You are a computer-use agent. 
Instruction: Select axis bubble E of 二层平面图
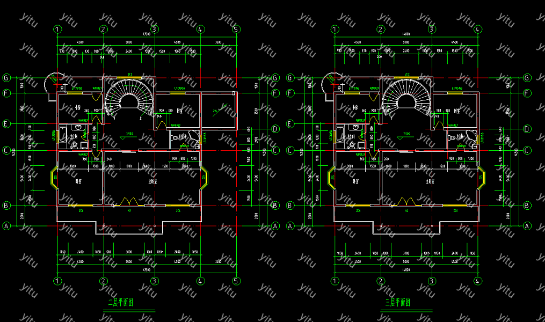point(6,123)
